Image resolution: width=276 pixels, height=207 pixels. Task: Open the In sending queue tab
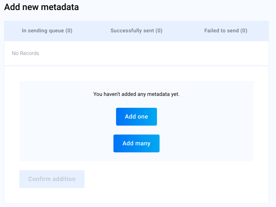pyautogui.click(x=47, y=31)
